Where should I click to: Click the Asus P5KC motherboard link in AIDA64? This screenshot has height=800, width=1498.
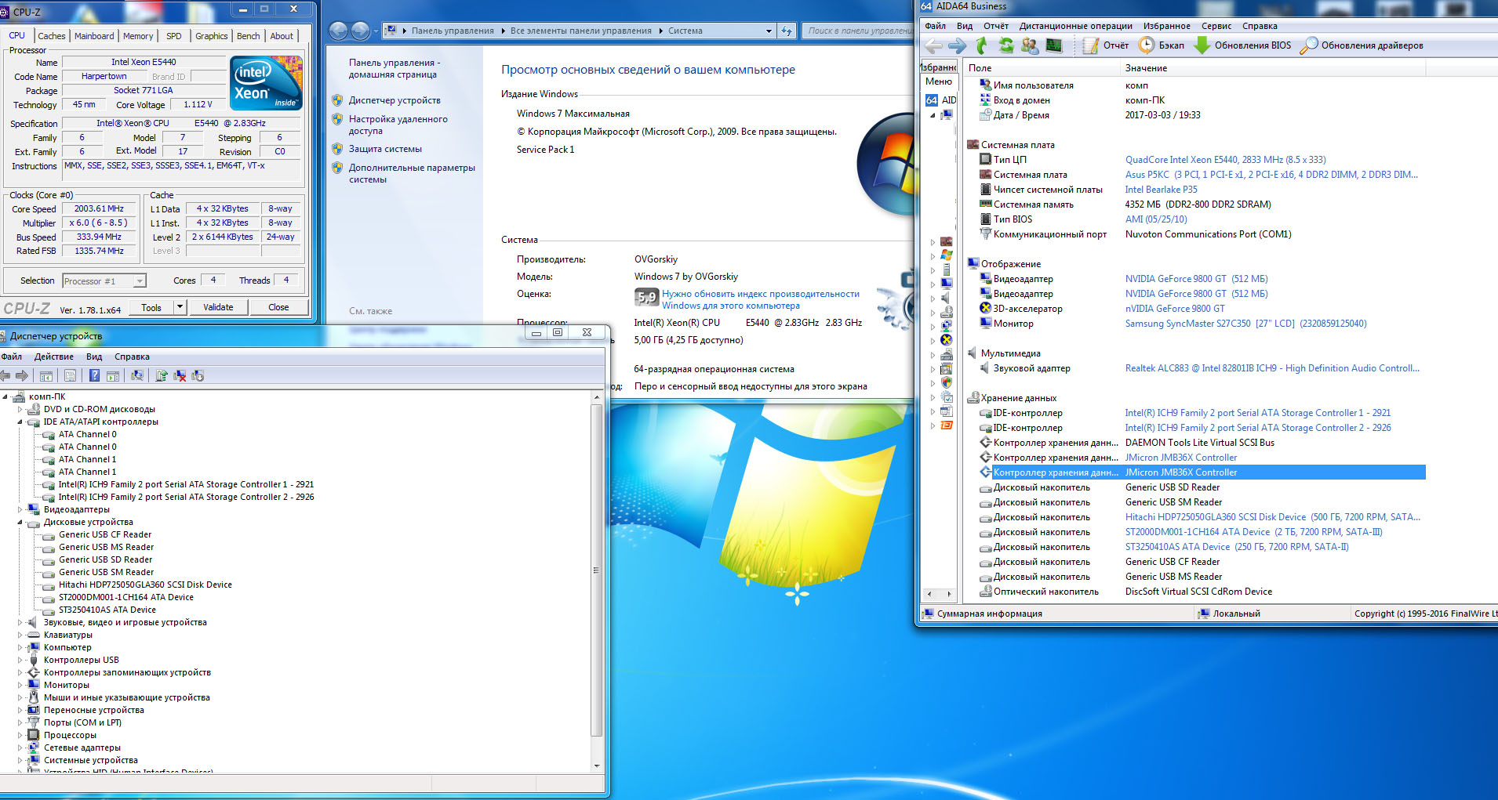pos(1271,175)
